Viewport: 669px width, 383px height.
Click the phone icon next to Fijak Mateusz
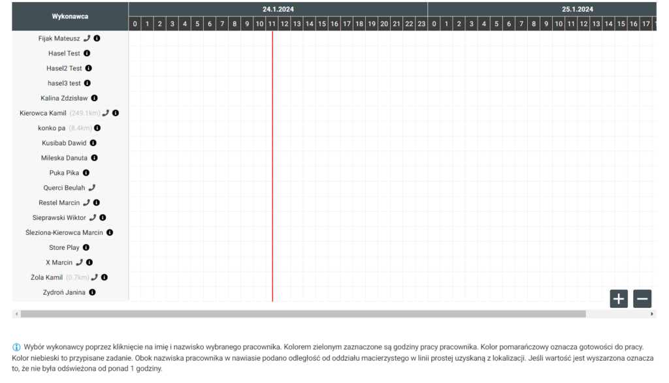coord(87,38)
